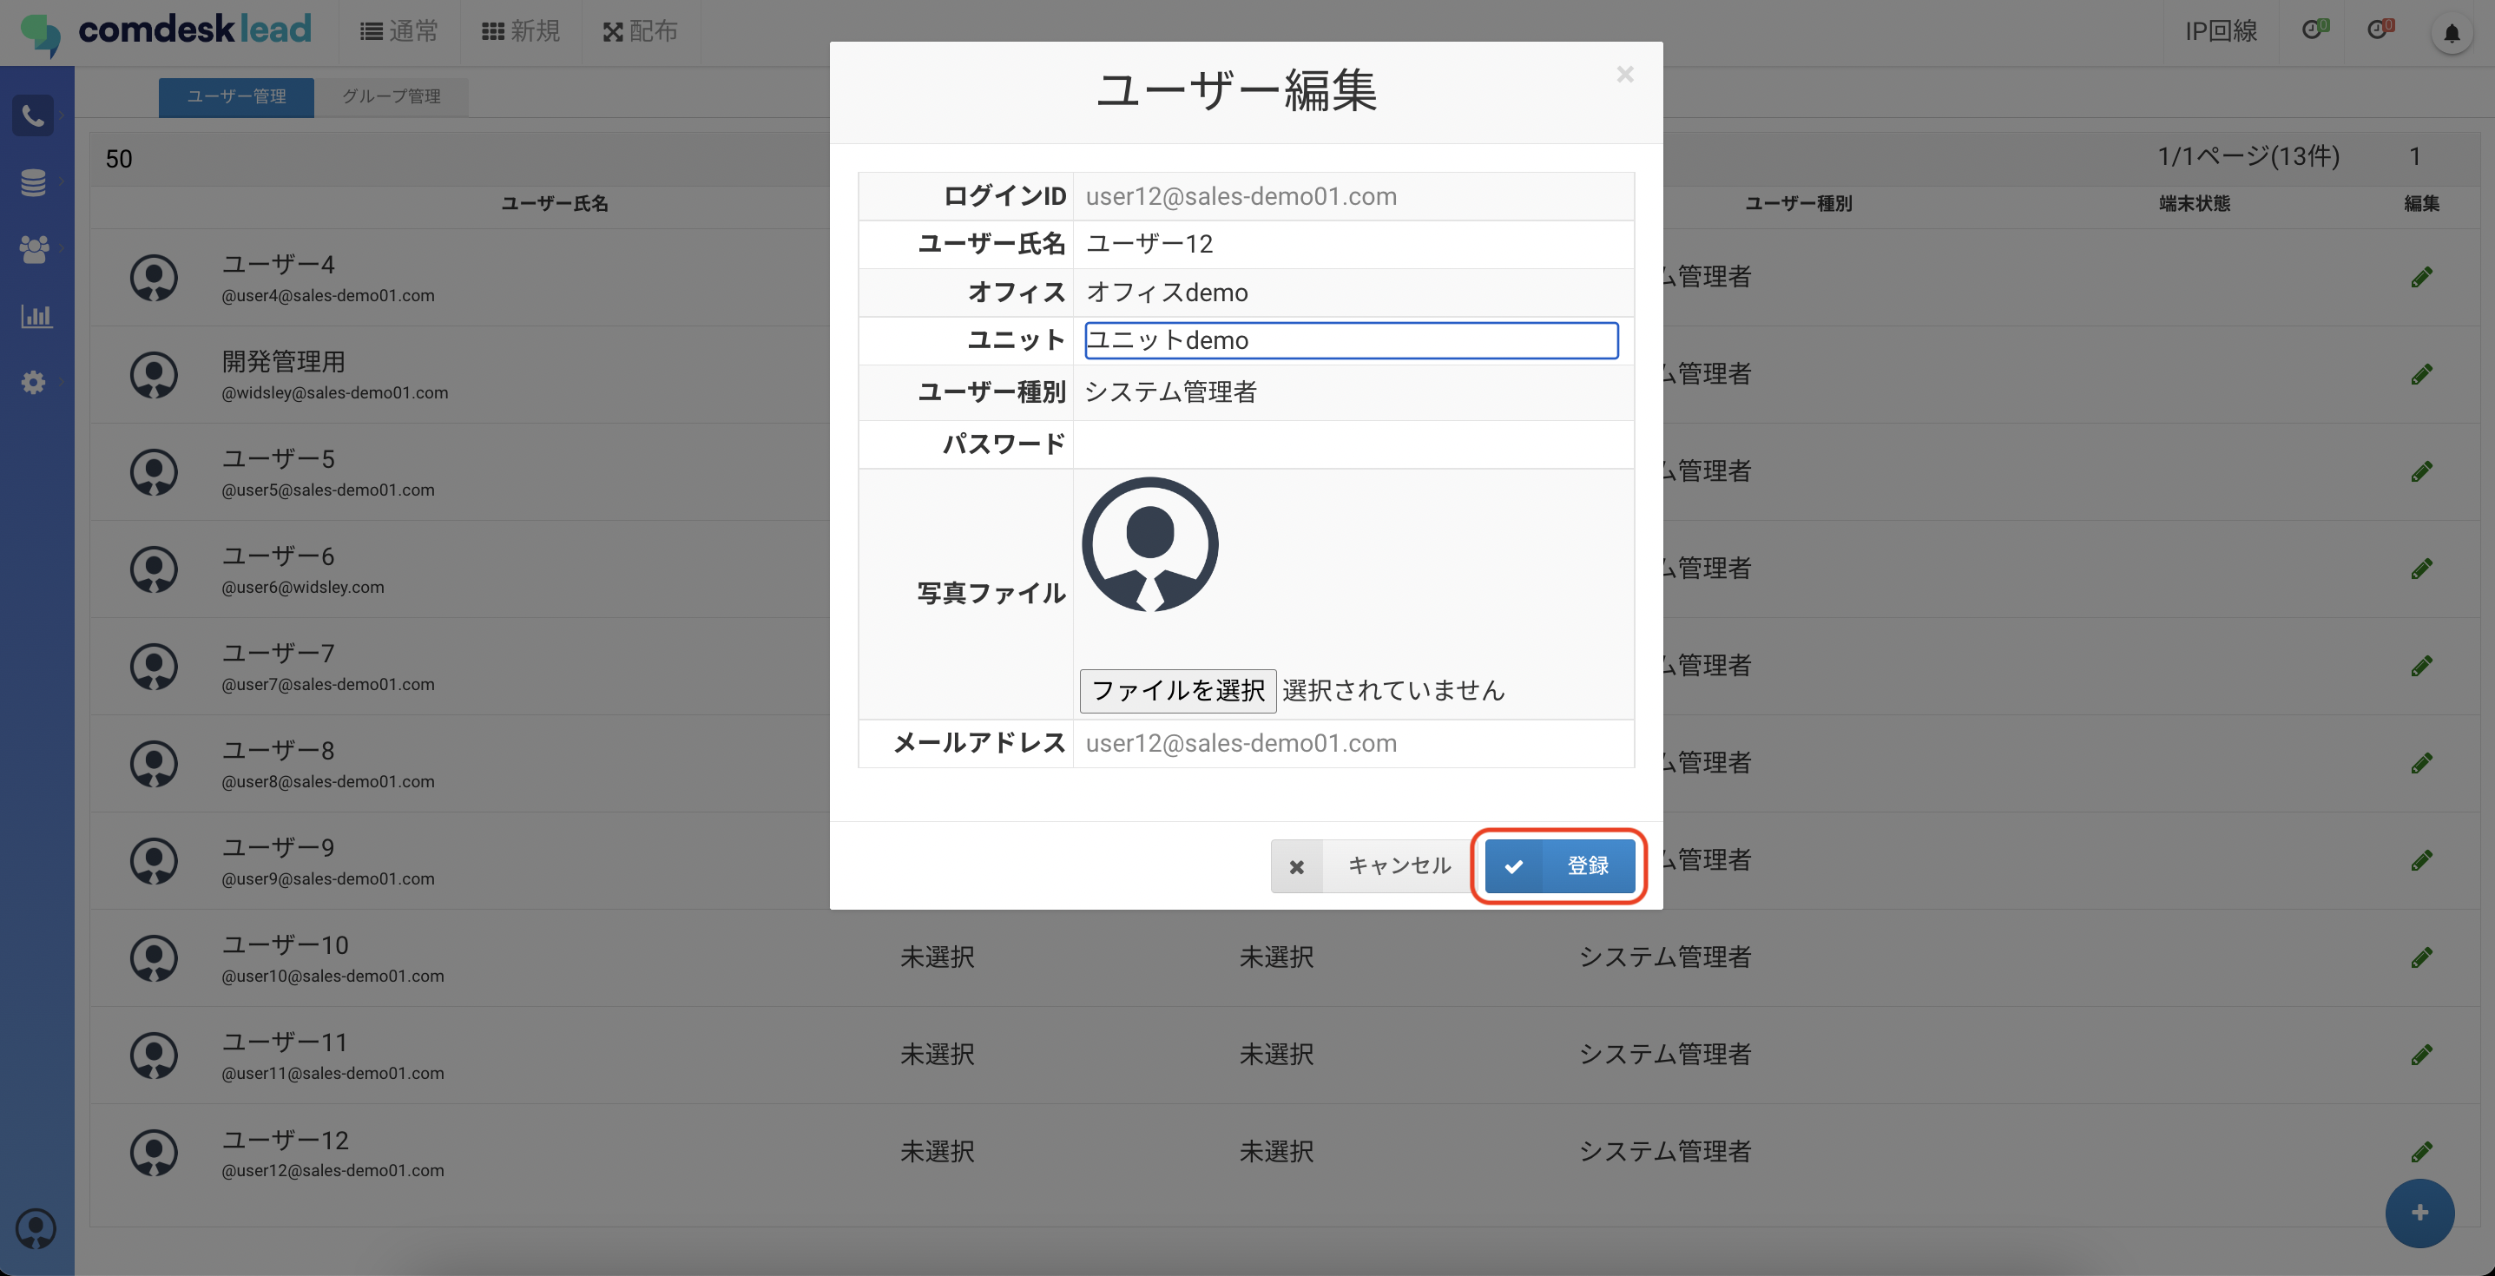This screenshot has width=2495, height=1276.
Task: Click the blue plus add-user button
Action: tap(2419, 1212)
